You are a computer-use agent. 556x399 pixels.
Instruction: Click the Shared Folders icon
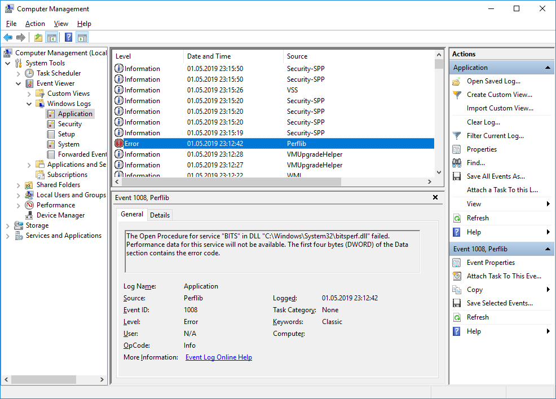(29, 185)
